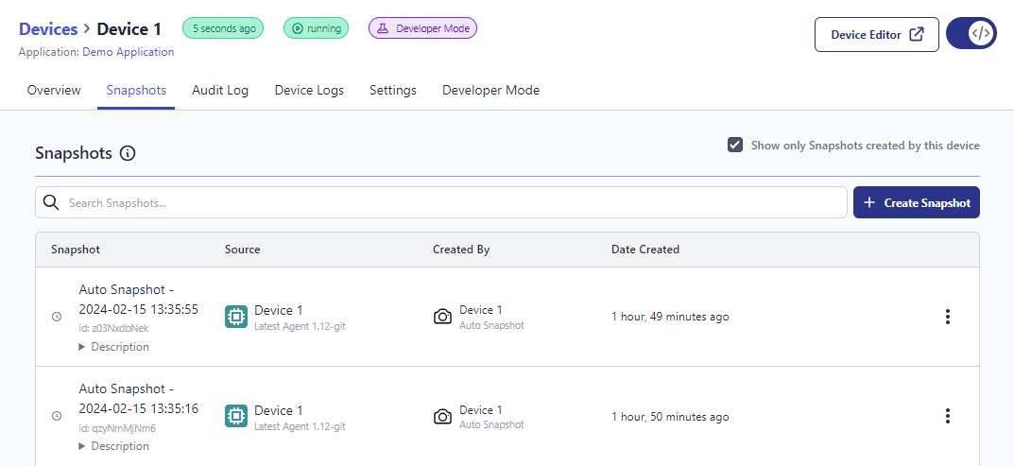Open kebab menu for the 13:35:16 snapshot
This screenshot has width=1014, height=466.
(x=948, y=417)
